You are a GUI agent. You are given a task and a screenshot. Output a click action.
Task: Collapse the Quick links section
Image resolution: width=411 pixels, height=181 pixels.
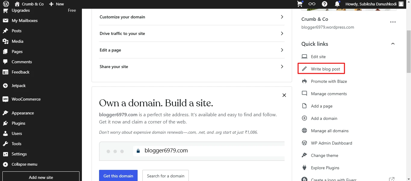[393, 44]
